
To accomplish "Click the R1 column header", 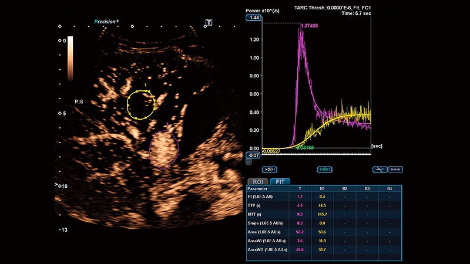I will pos(322,188).
